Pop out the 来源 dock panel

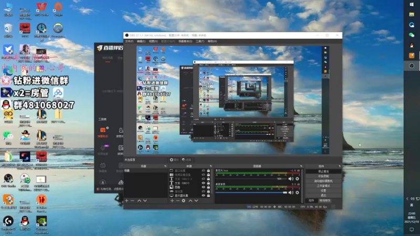click(211, 166)
